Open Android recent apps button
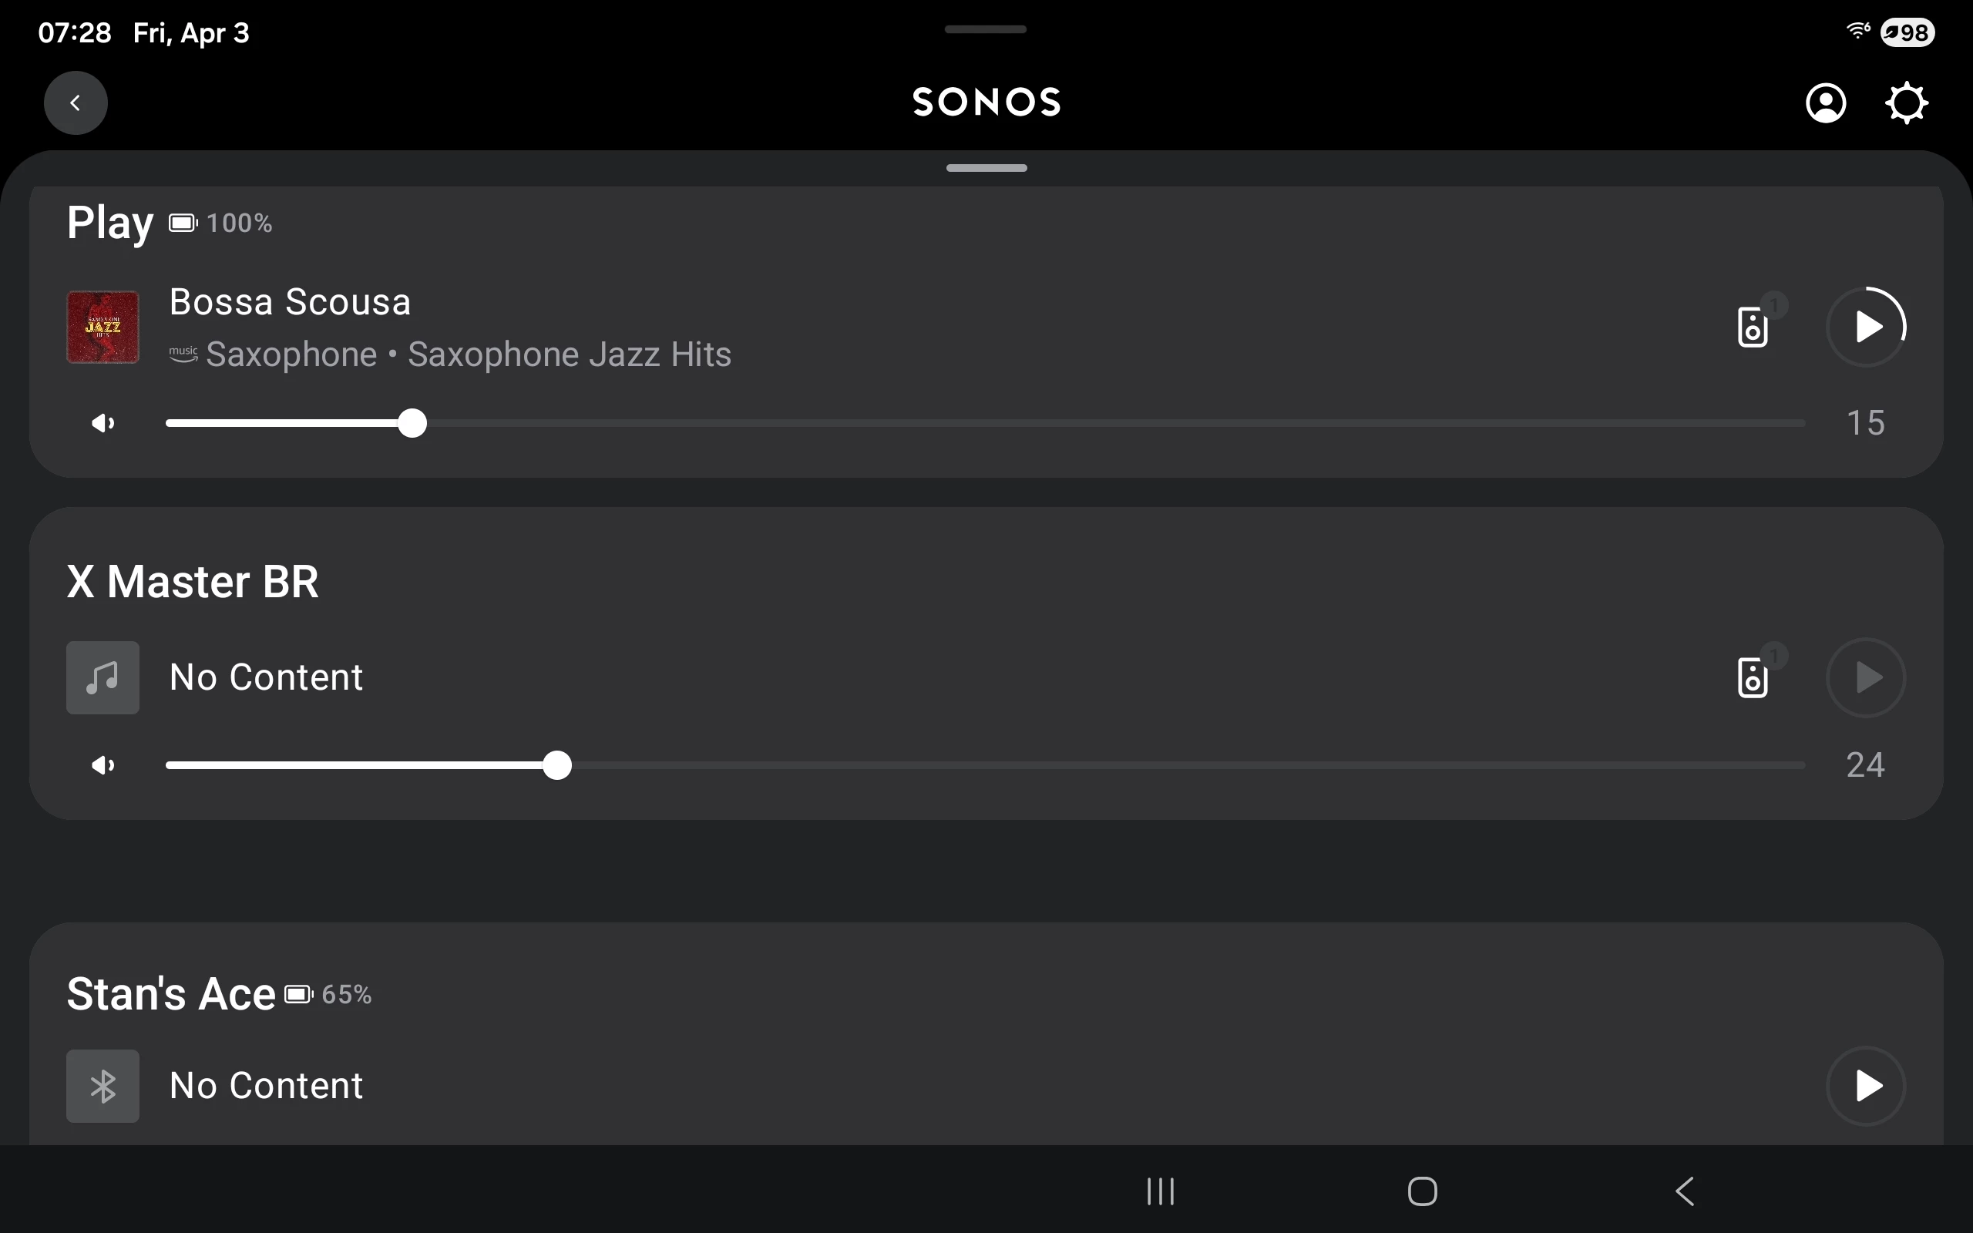This screenshot has height=1233, width=1973. tap(1160, 1191)
